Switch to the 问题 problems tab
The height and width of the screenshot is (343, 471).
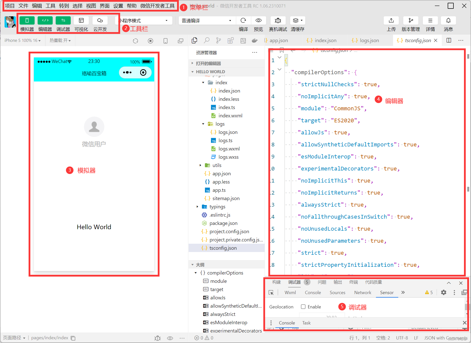click(322, 282)
